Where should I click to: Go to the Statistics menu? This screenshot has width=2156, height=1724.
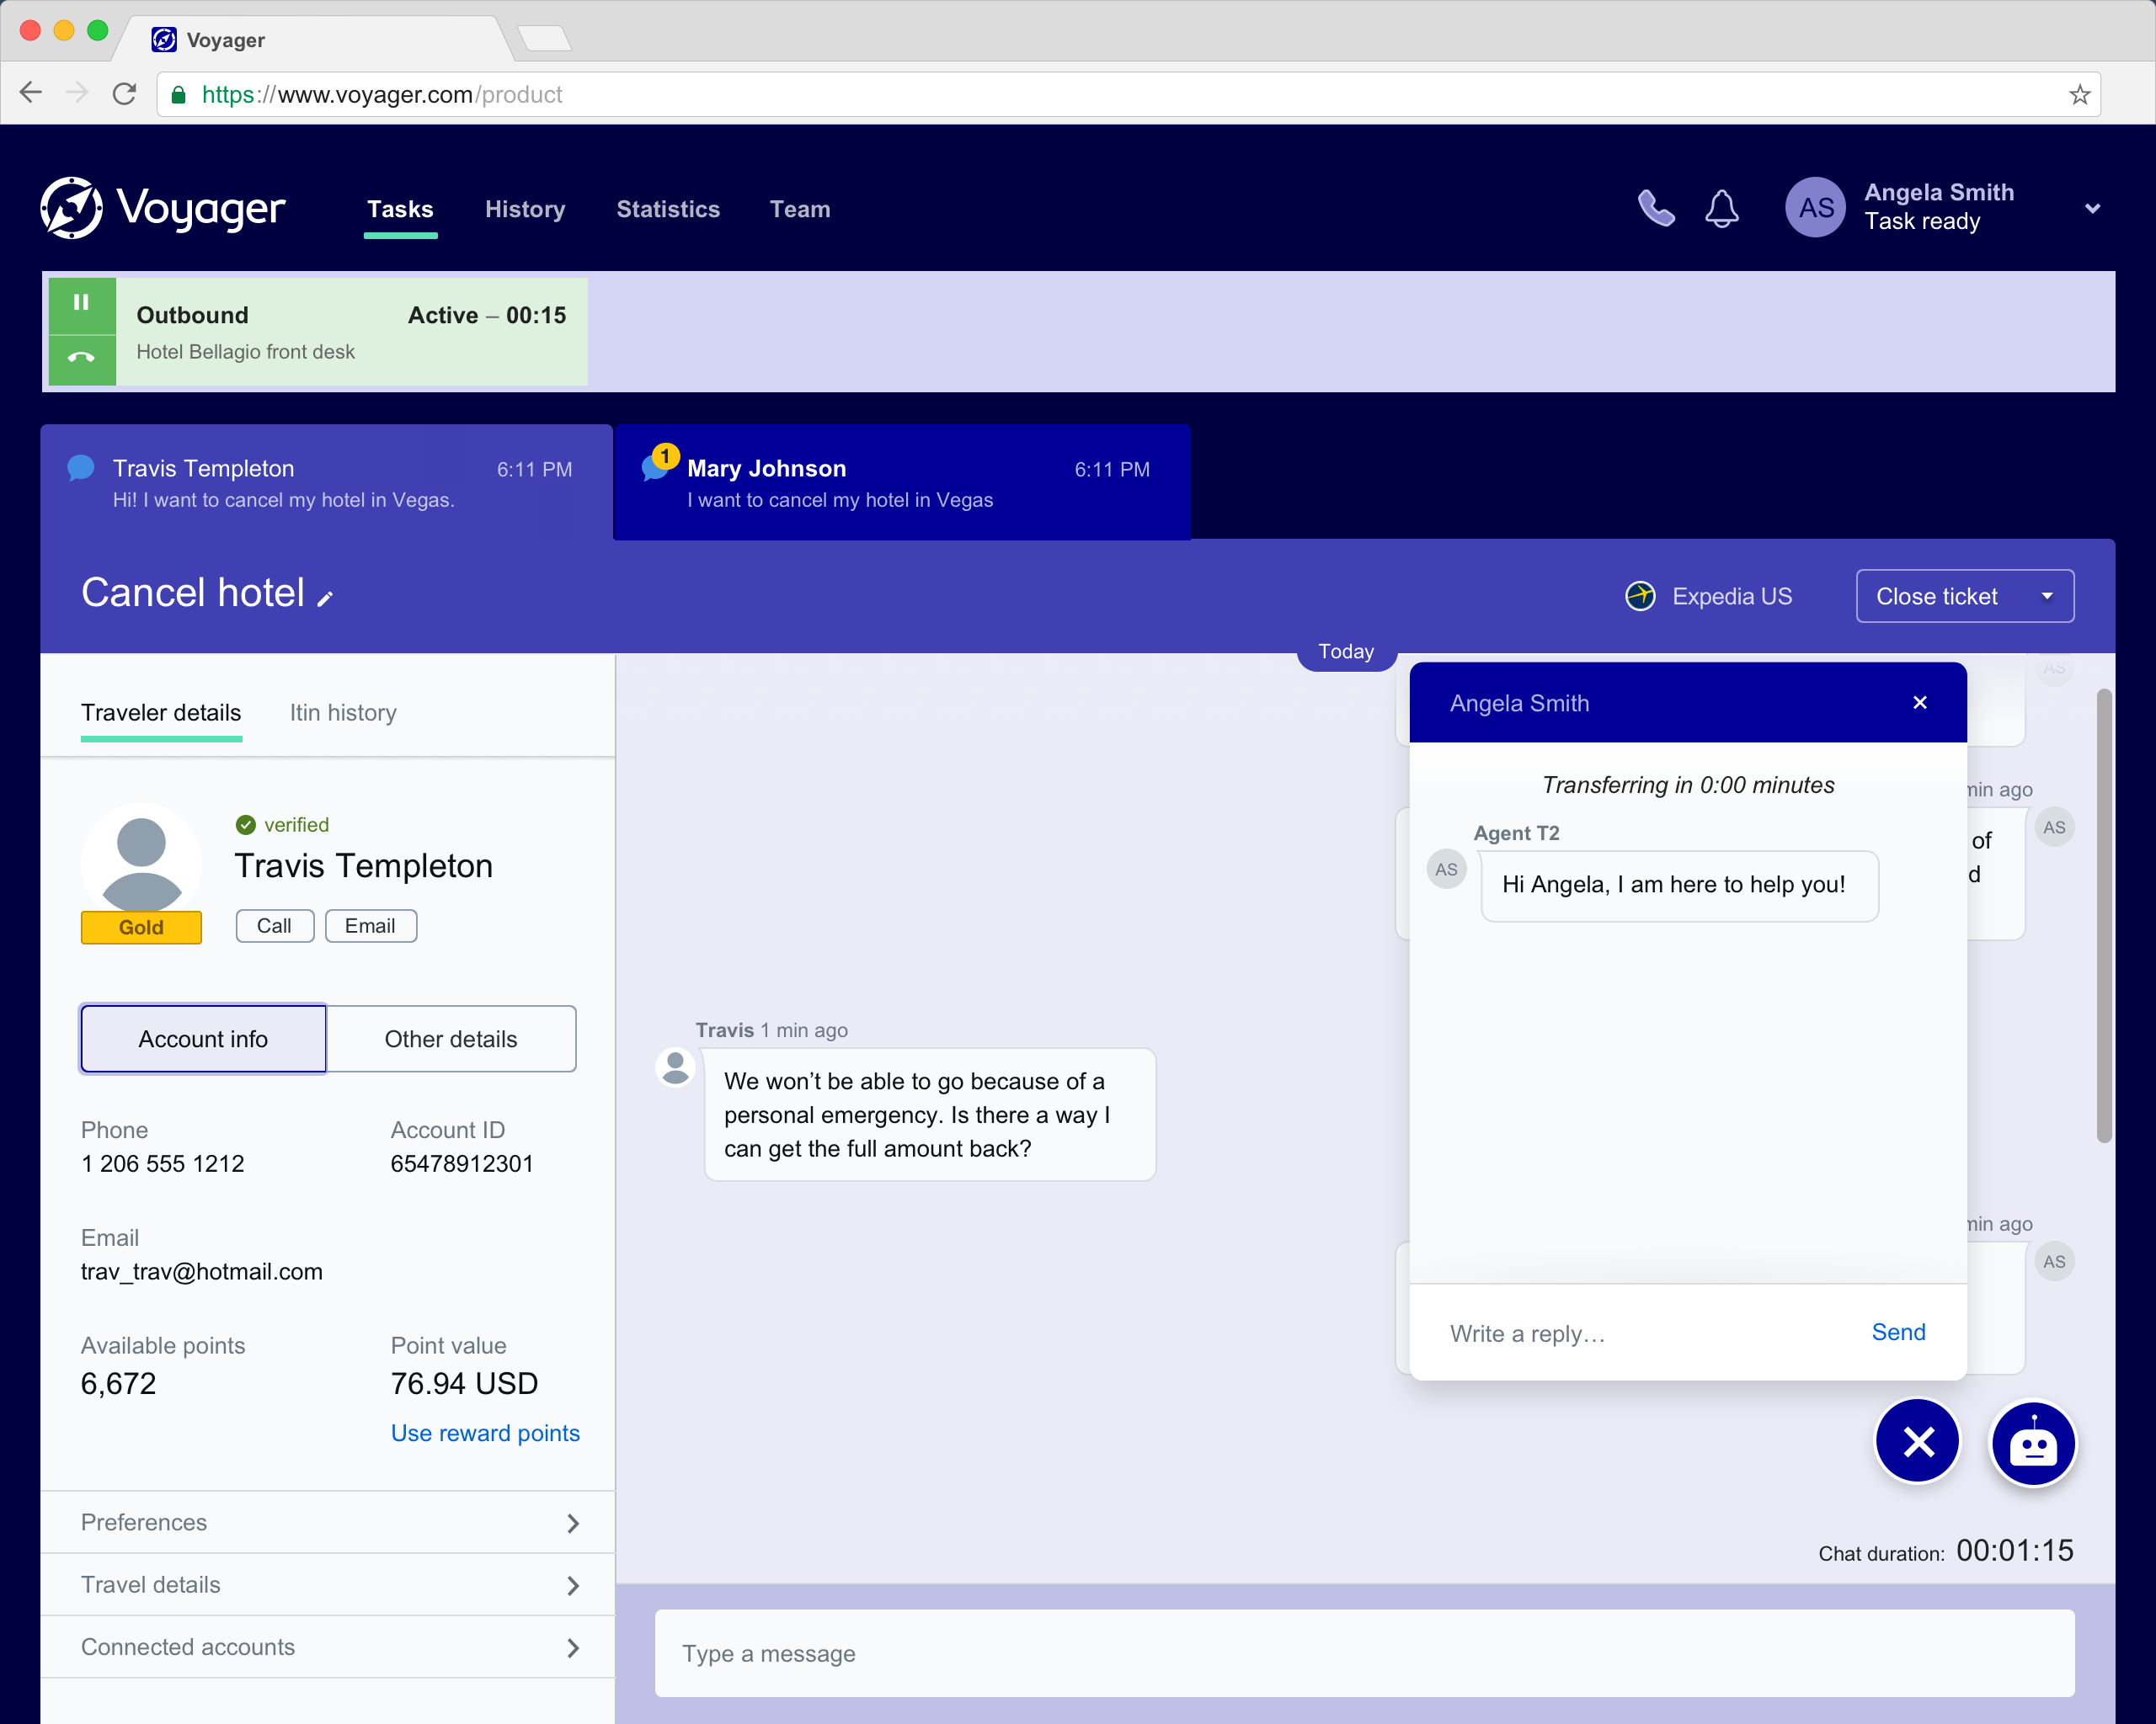(x=668, y=209)
